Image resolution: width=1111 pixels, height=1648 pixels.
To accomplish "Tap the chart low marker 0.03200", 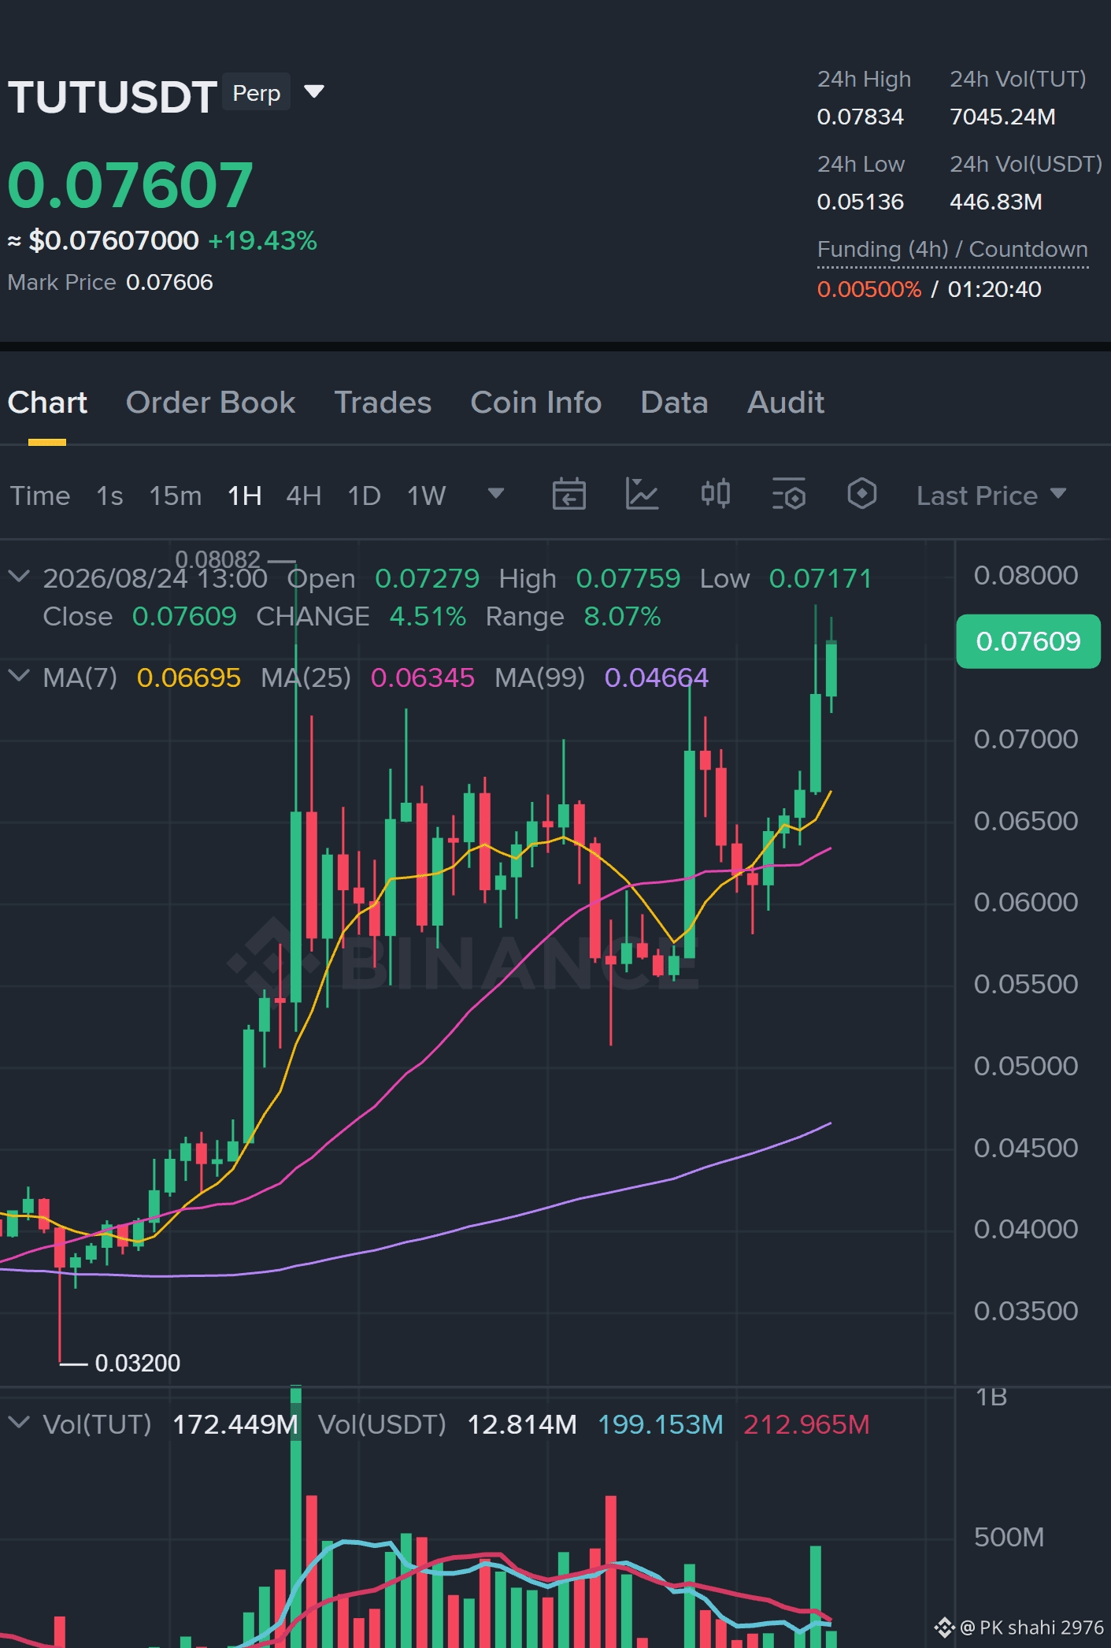I will [138, 1363].
